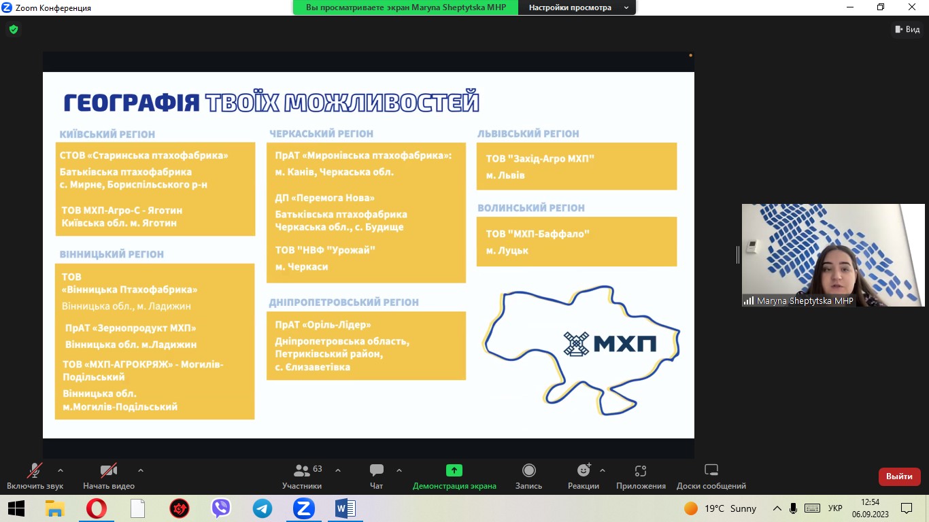The width and height of the screenshot is (929, 522).
Task: Click the ВОЛИНСЬКИЙ РЕГІОН heading
Action: (531, 208)
